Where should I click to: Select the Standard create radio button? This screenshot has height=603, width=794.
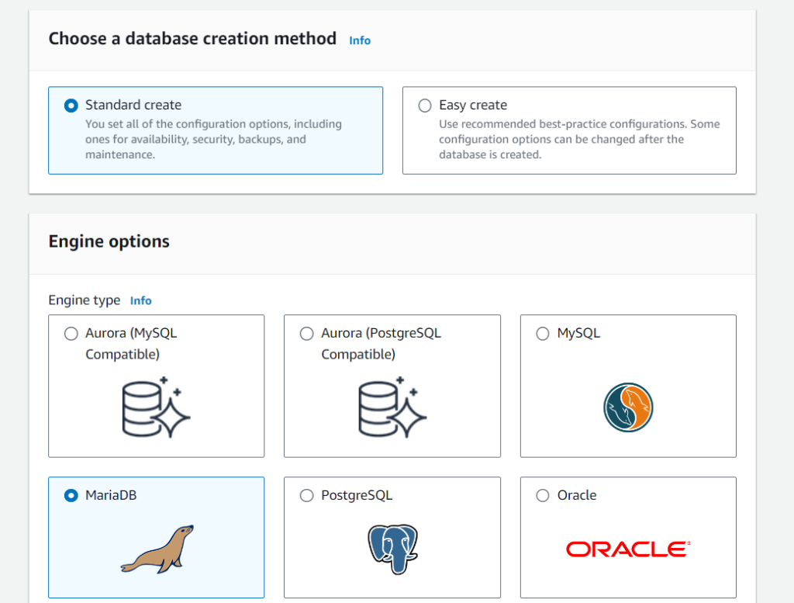(x=71, y=106)
